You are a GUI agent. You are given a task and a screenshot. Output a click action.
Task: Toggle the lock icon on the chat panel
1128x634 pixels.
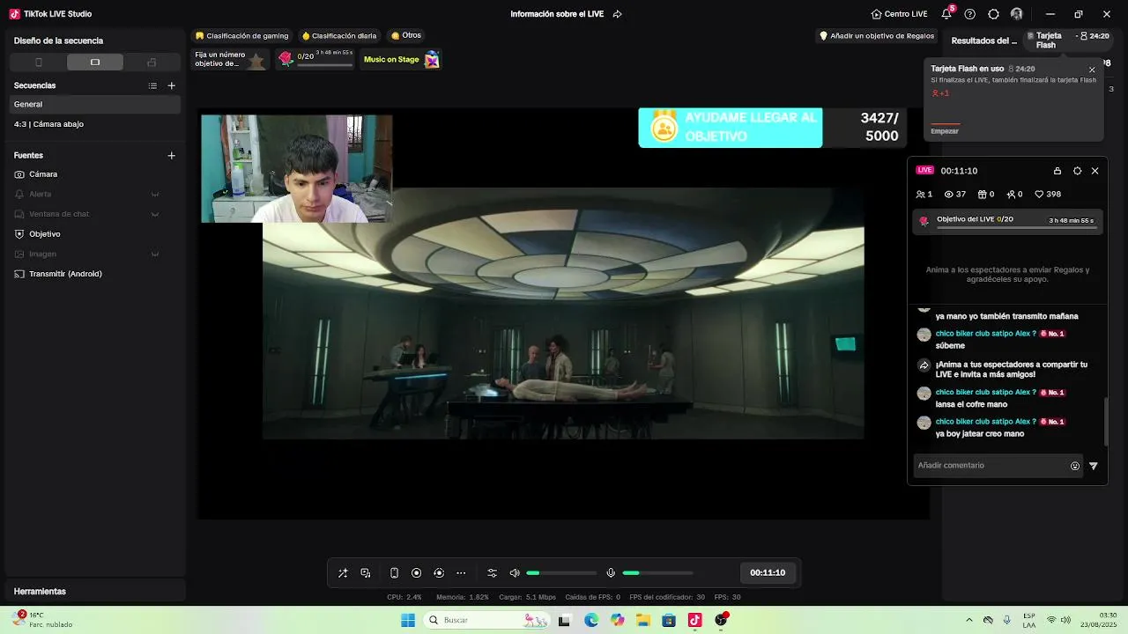[1057, 171]
